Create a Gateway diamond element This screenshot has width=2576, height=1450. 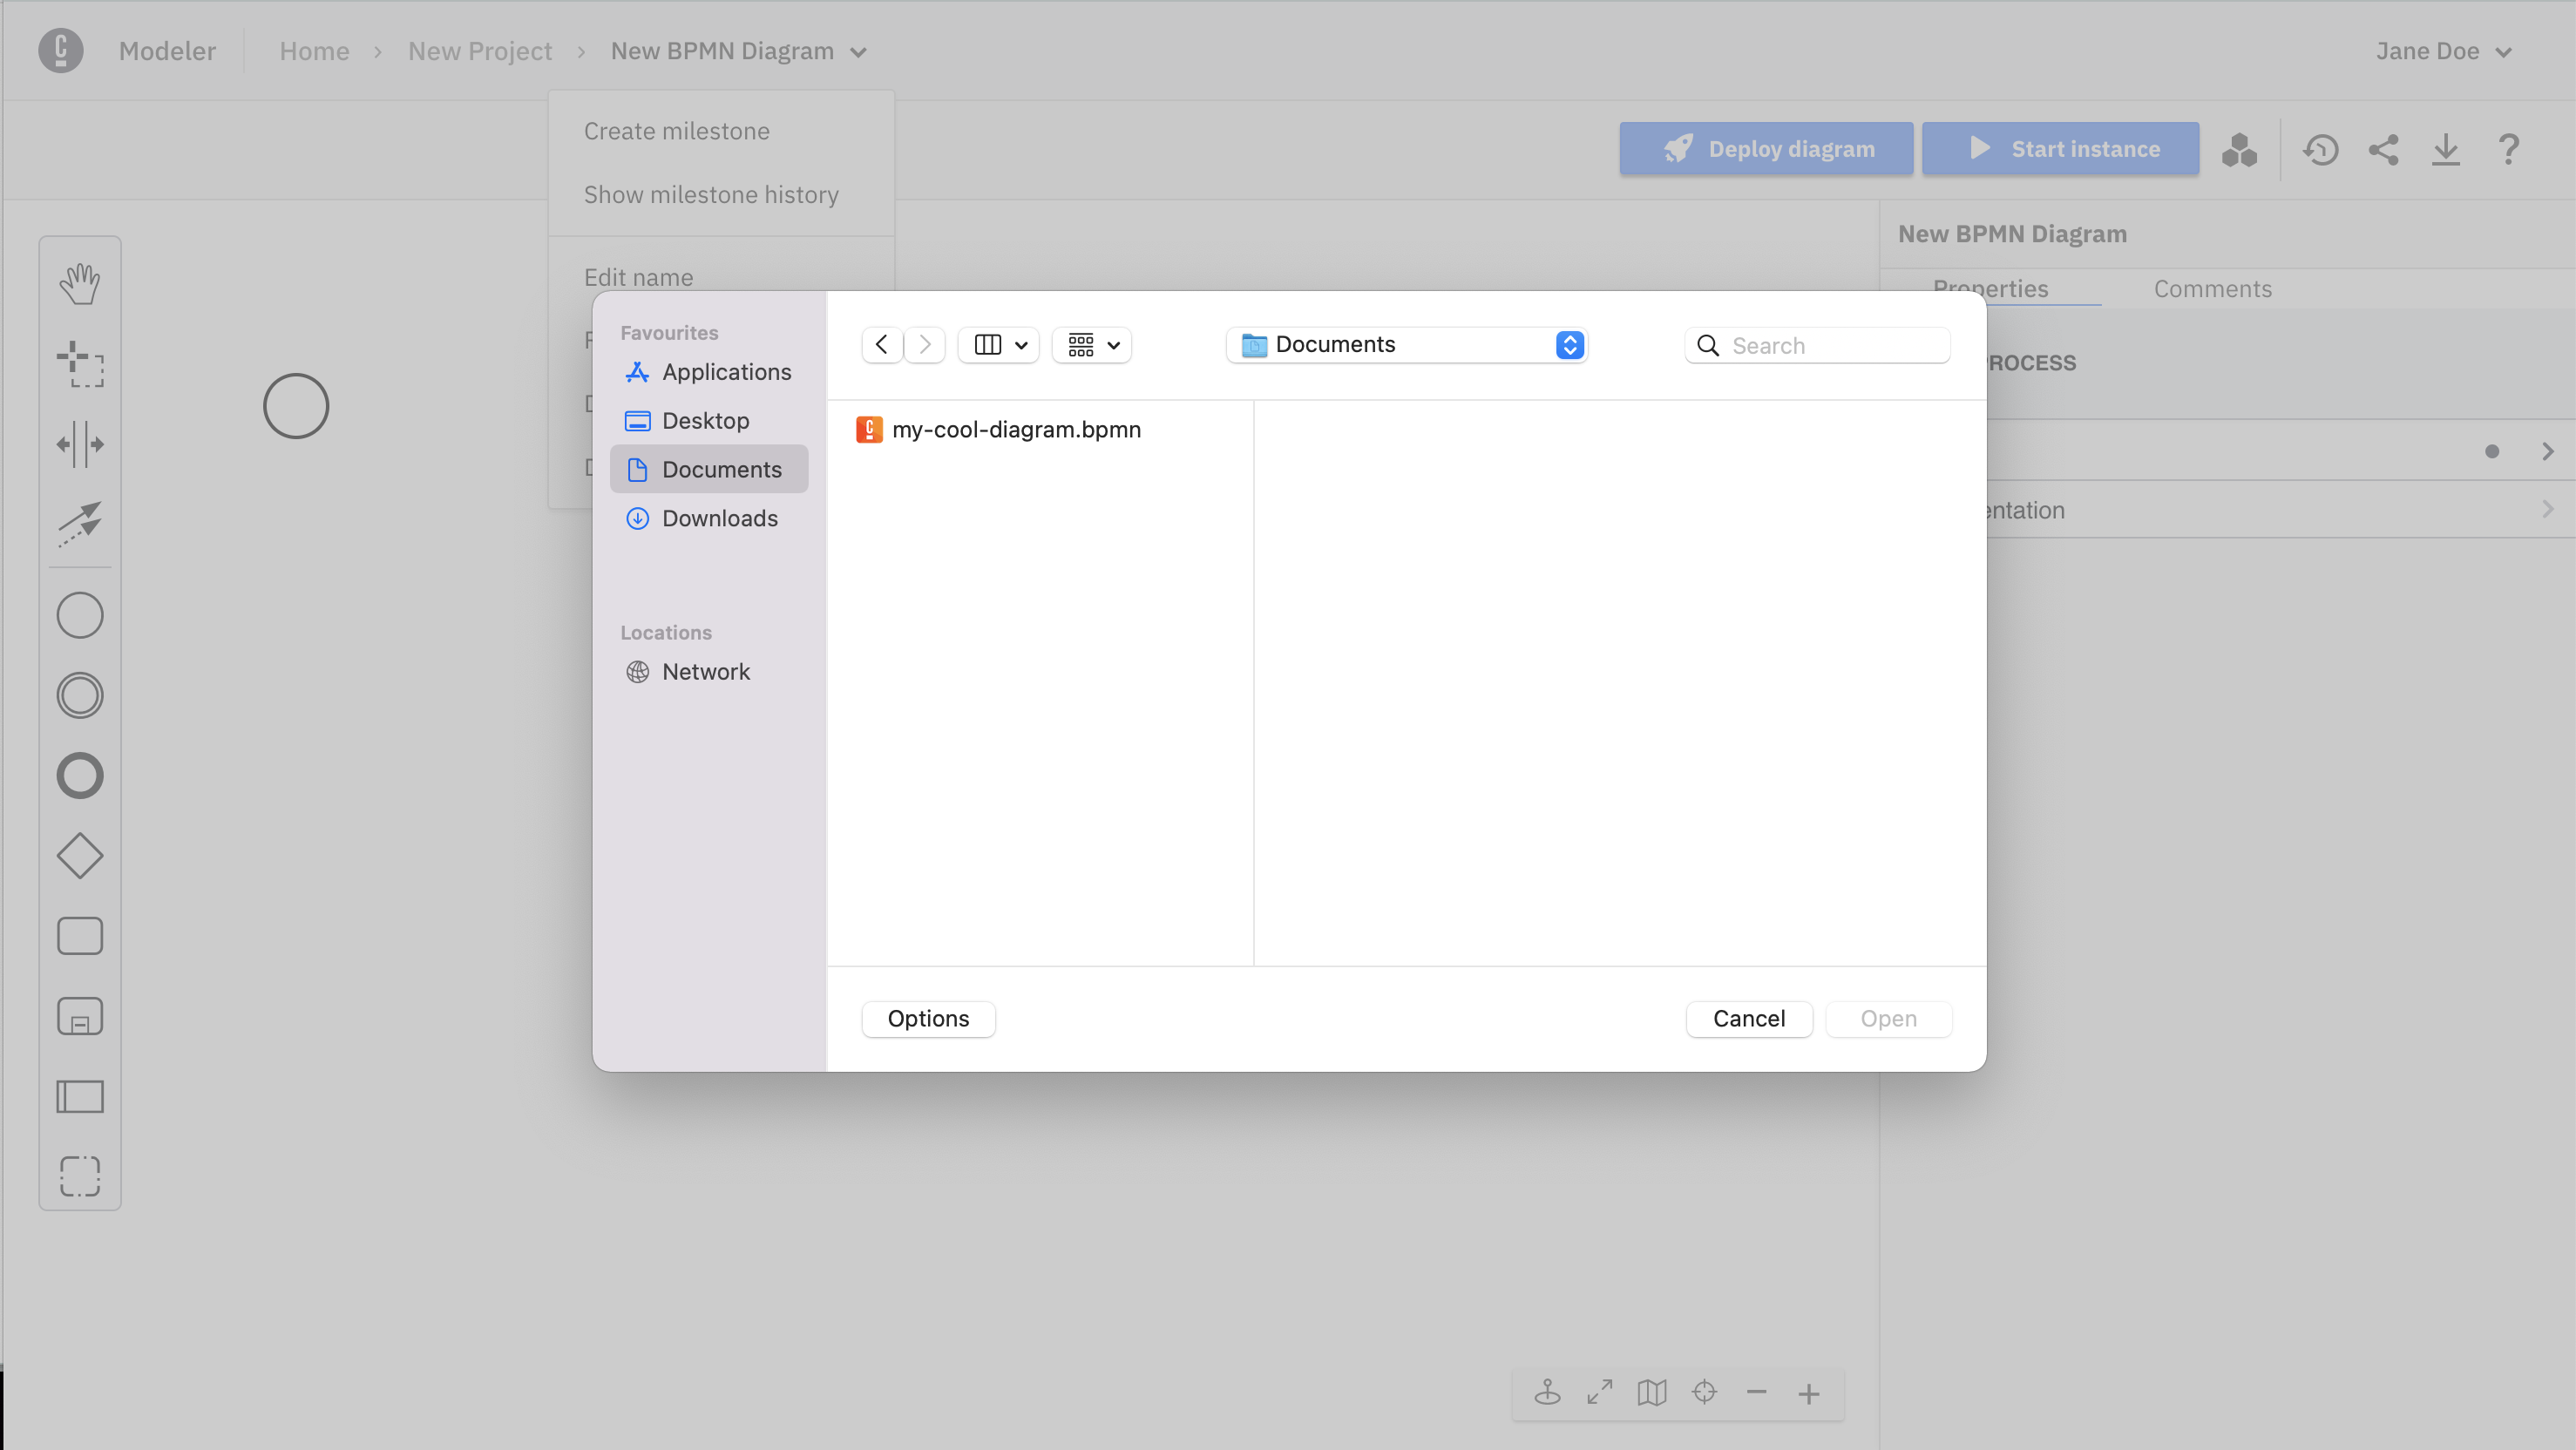click(80, 856)
